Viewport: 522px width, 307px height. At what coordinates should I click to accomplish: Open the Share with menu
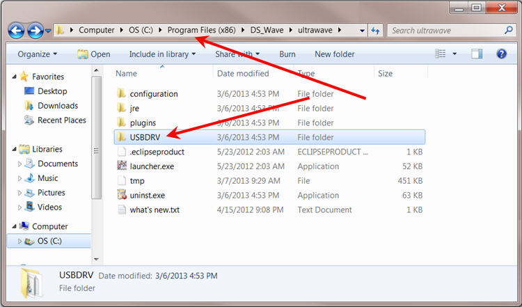coord(237,54)
